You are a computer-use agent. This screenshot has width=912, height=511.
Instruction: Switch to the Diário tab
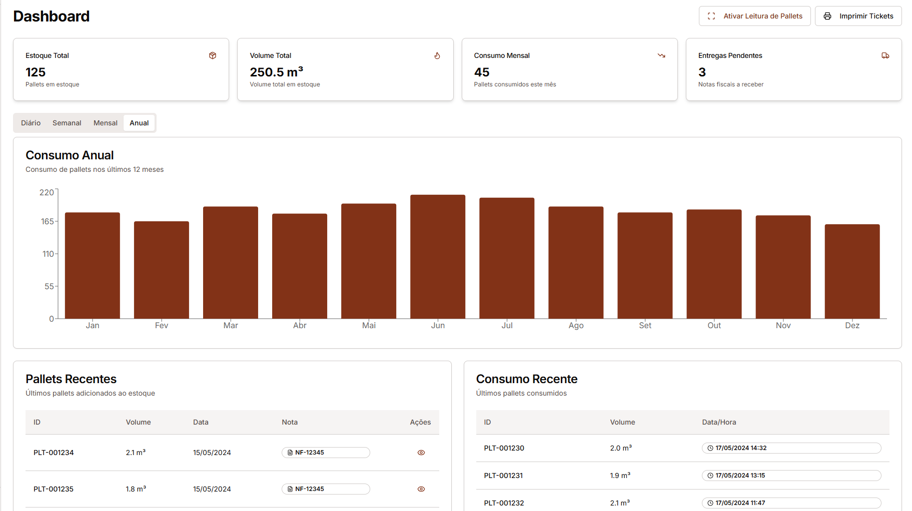point(31,122)
